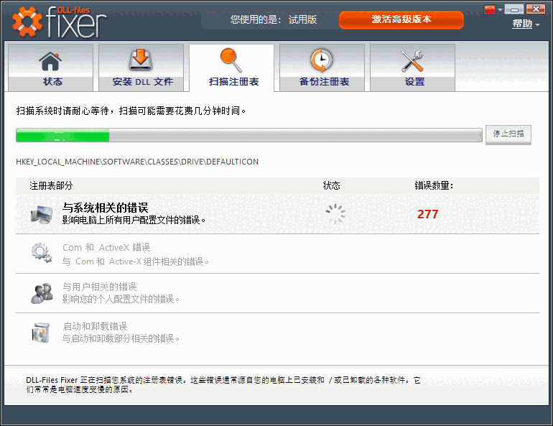
Task: Switch to the 设置 tab label
Action: tap(414, 82)
